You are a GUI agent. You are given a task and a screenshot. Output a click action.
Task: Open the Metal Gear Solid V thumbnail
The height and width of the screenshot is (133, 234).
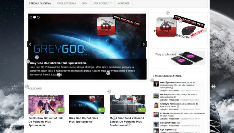[127, 104]
